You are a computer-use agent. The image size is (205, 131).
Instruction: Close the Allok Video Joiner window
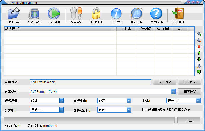pyautogui.click(x=198, y=2)
